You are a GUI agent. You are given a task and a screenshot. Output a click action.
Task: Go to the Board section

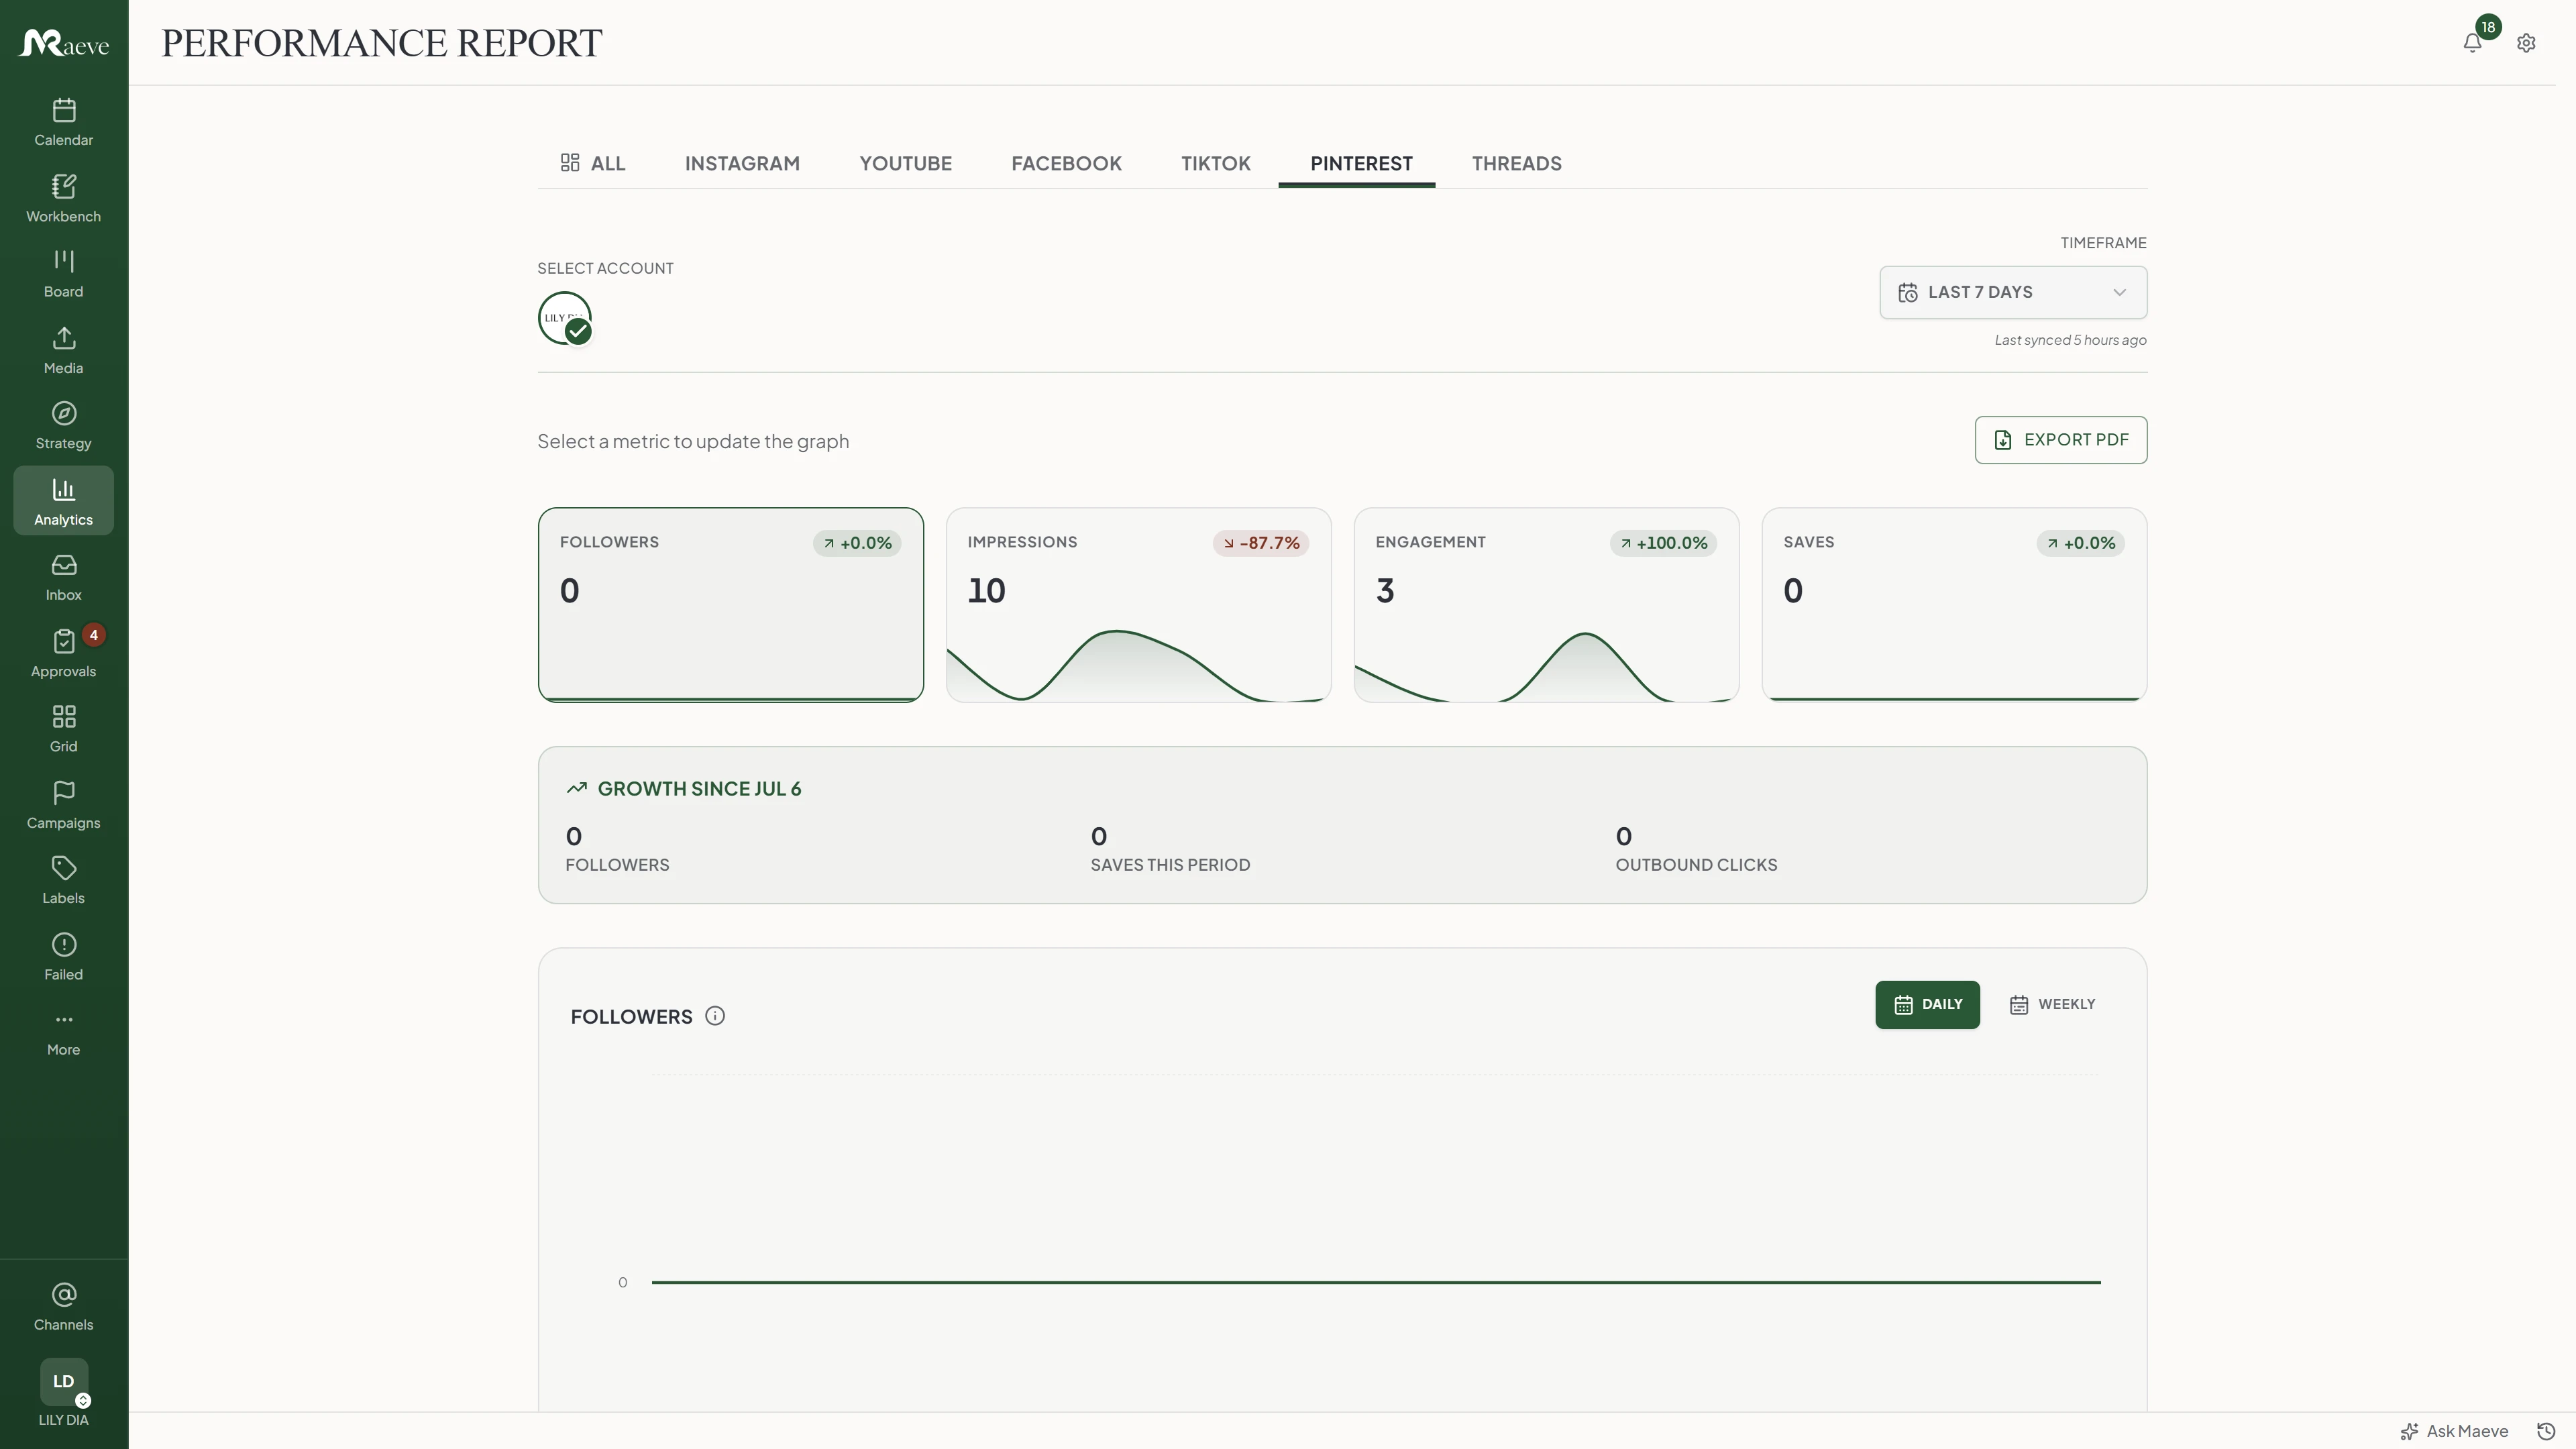click(x=63, y=274)
